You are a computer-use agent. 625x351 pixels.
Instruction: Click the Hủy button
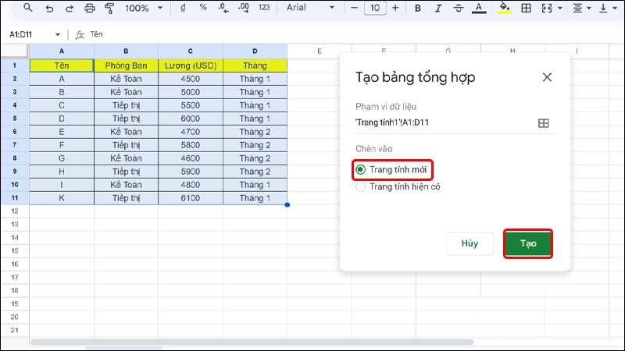[x=470, y=243]
